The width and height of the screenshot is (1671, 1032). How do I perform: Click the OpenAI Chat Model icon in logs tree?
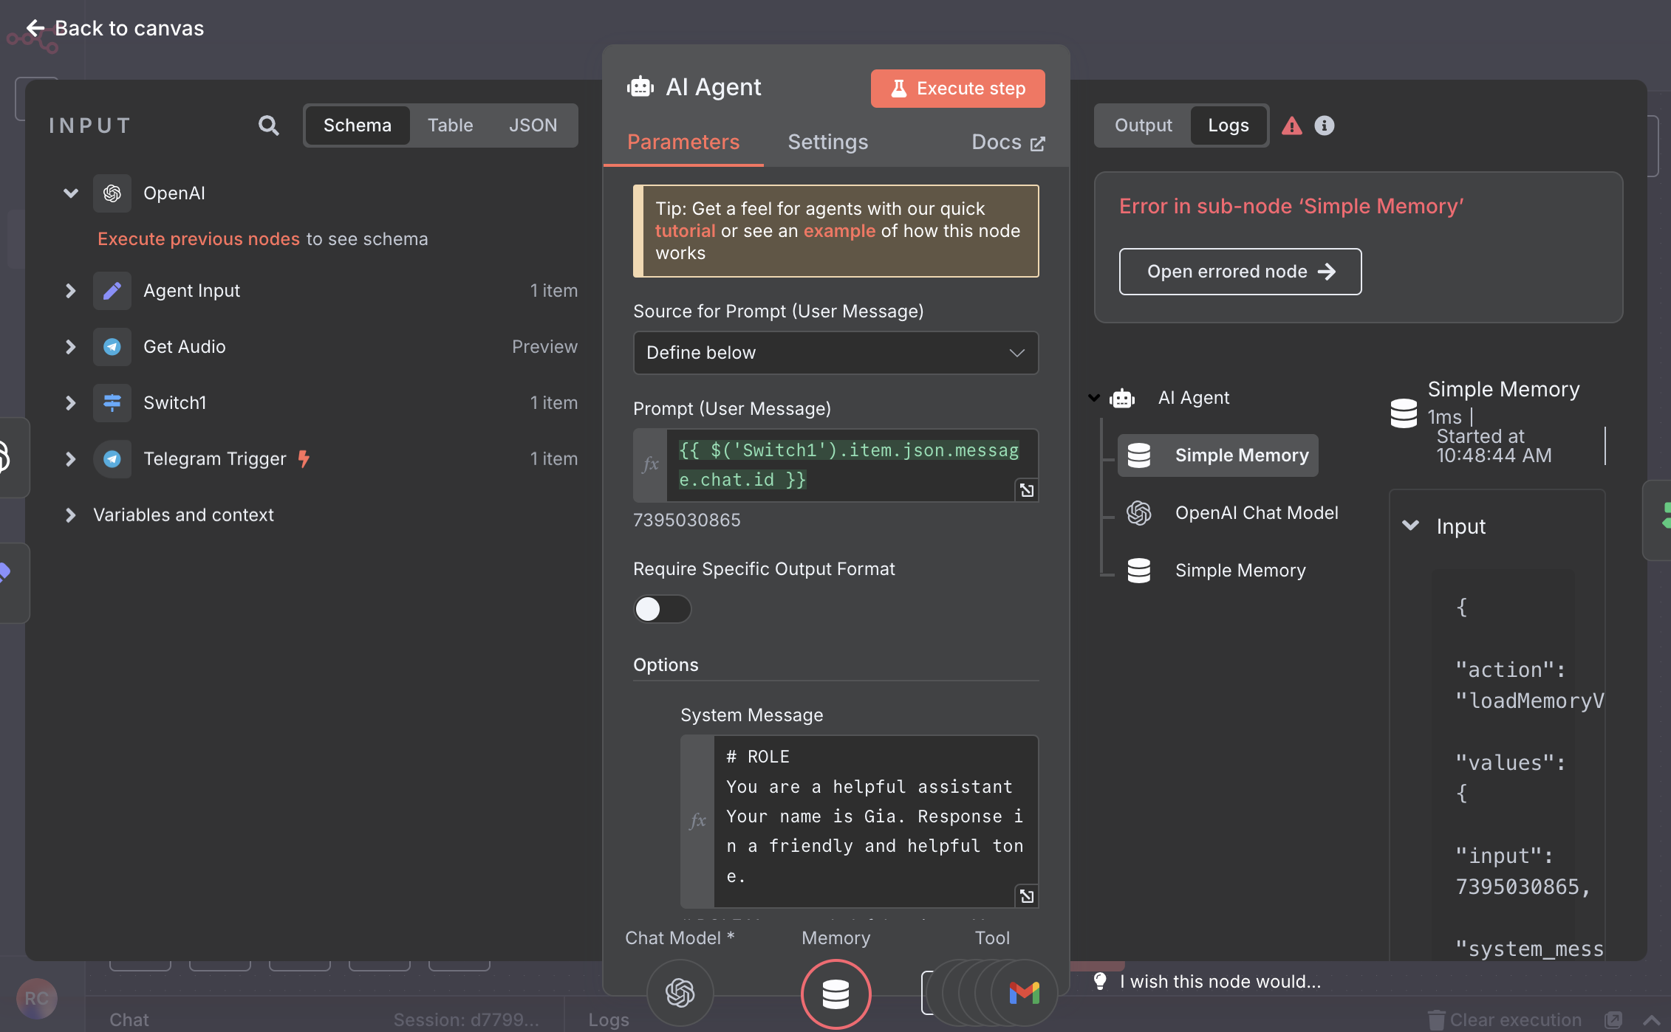(x=1139, y=513)
